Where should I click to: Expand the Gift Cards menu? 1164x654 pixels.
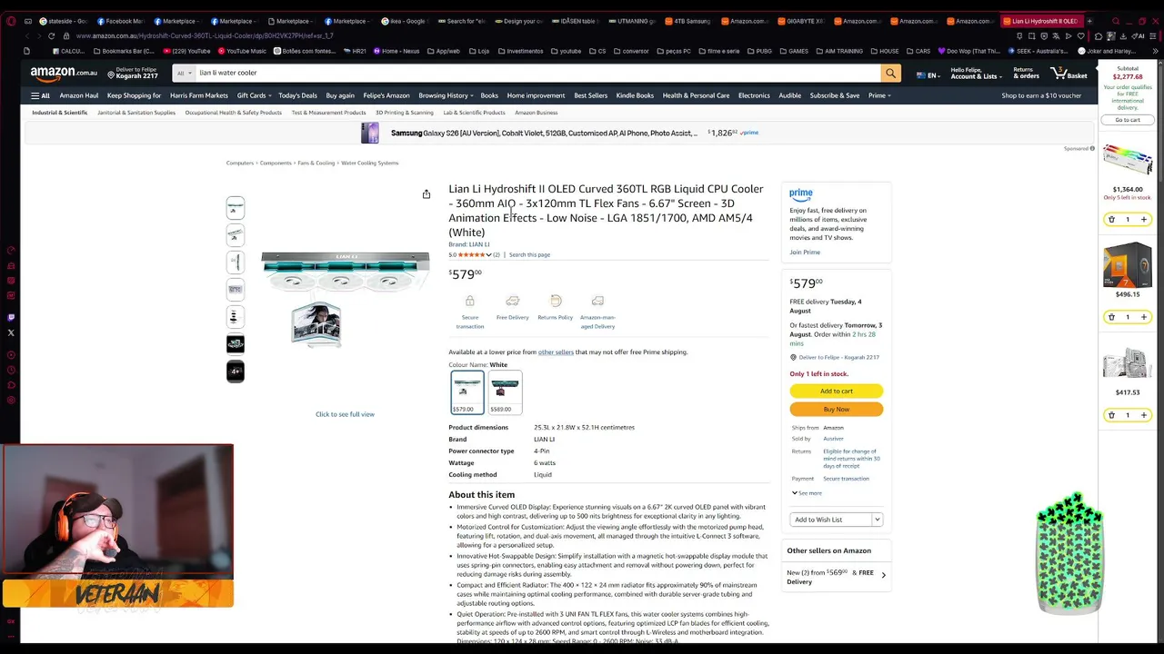(x=254, y=95)
